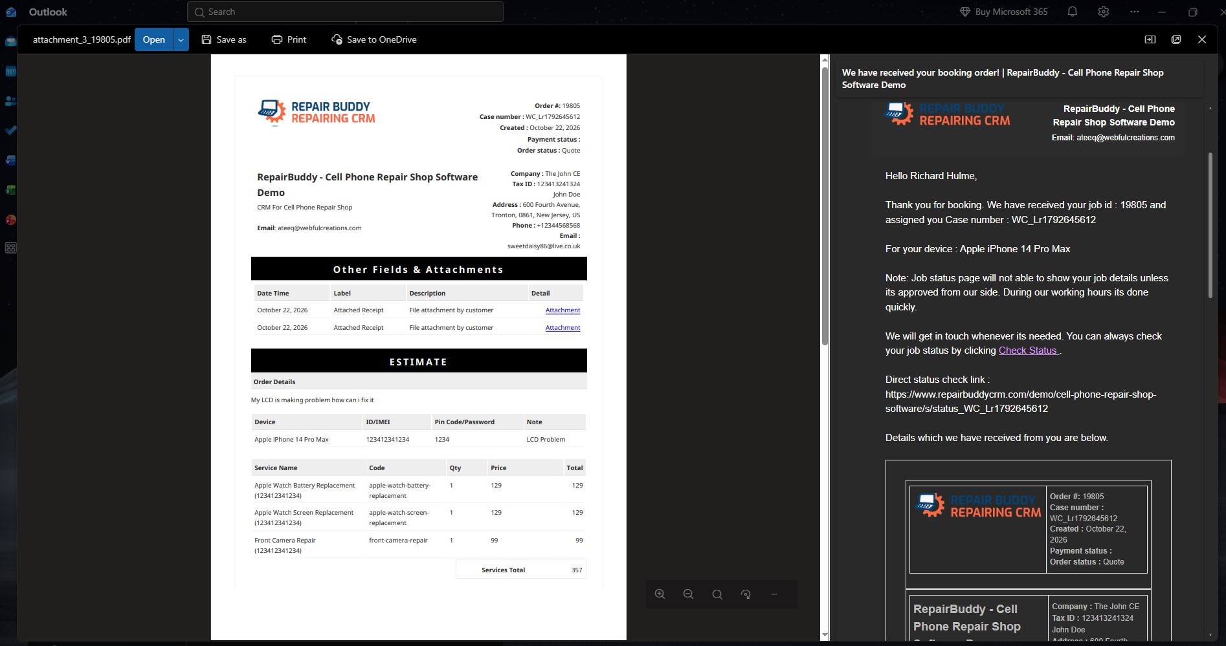Open more options in PDF zoom toolbar
This screenshot has width=1226, height=646.
774,594
